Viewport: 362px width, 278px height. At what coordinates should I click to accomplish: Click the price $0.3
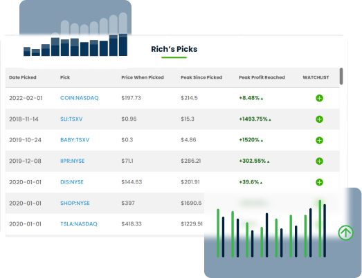[127, 140]
